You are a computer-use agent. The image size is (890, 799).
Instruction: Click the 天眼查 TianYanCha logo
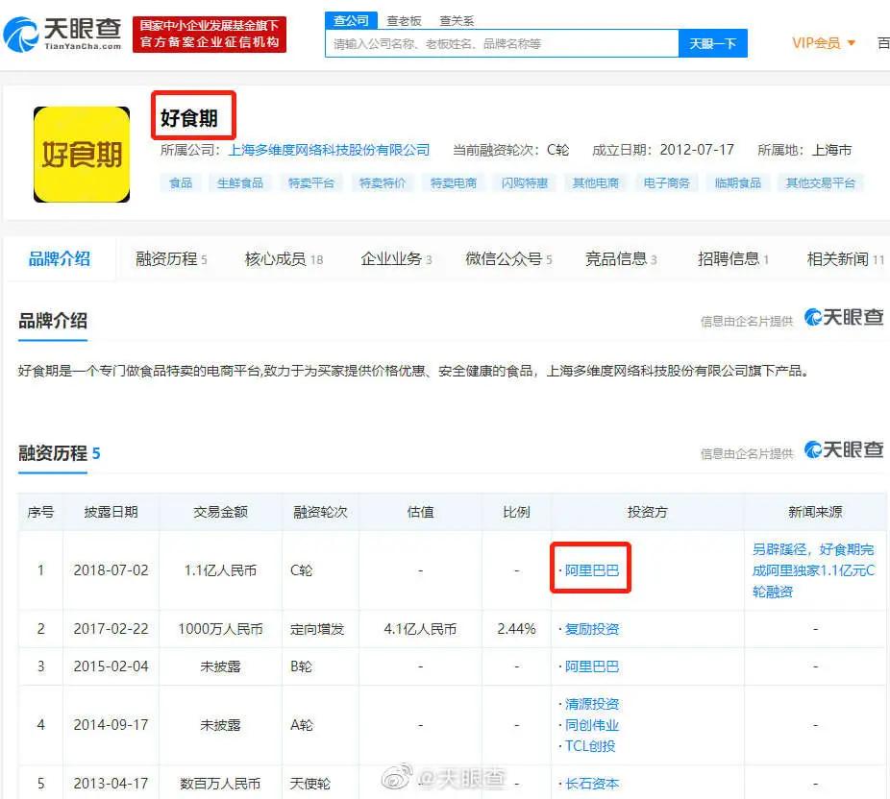click(64, 32)
